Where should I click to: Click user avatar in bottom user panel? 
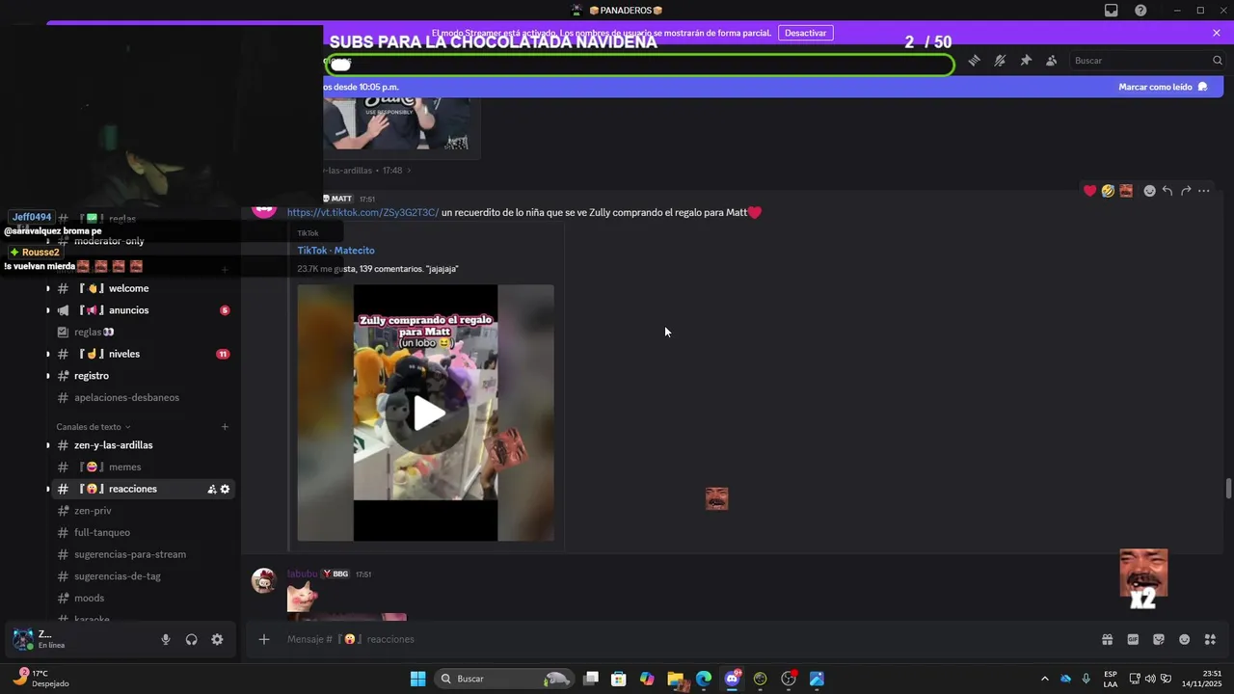tap(22, 638)
